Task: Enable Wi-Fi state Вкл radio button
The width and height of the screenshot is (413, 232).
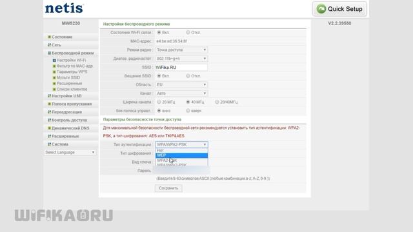Action: coord(159,32)
